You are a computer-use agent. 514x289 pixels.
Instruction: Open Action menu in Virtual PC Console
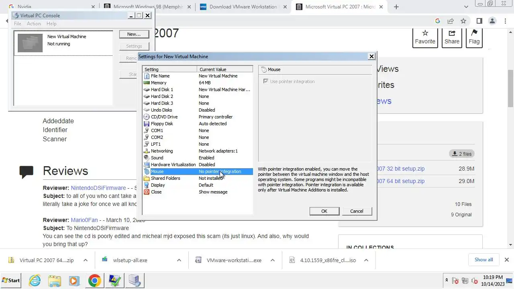click(x=34, y=24)
